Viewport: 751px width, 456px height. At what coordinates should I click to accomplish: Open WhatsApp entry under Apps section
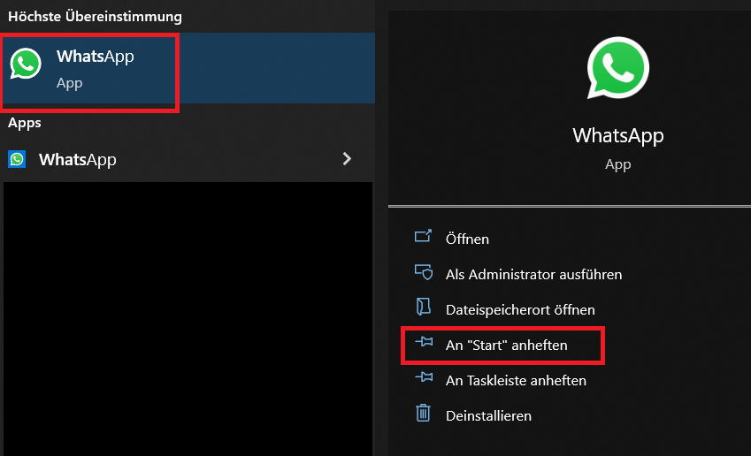[188, 159]
